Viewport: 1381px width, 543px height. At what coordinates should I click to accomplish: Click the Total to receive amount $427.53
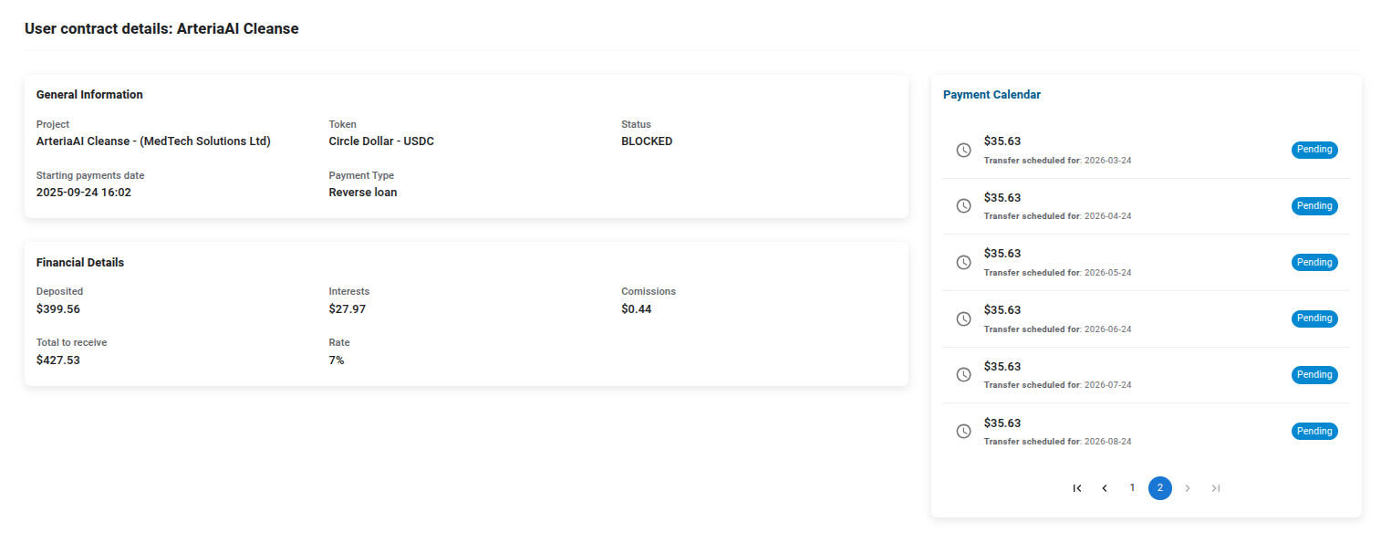(58, 360)
